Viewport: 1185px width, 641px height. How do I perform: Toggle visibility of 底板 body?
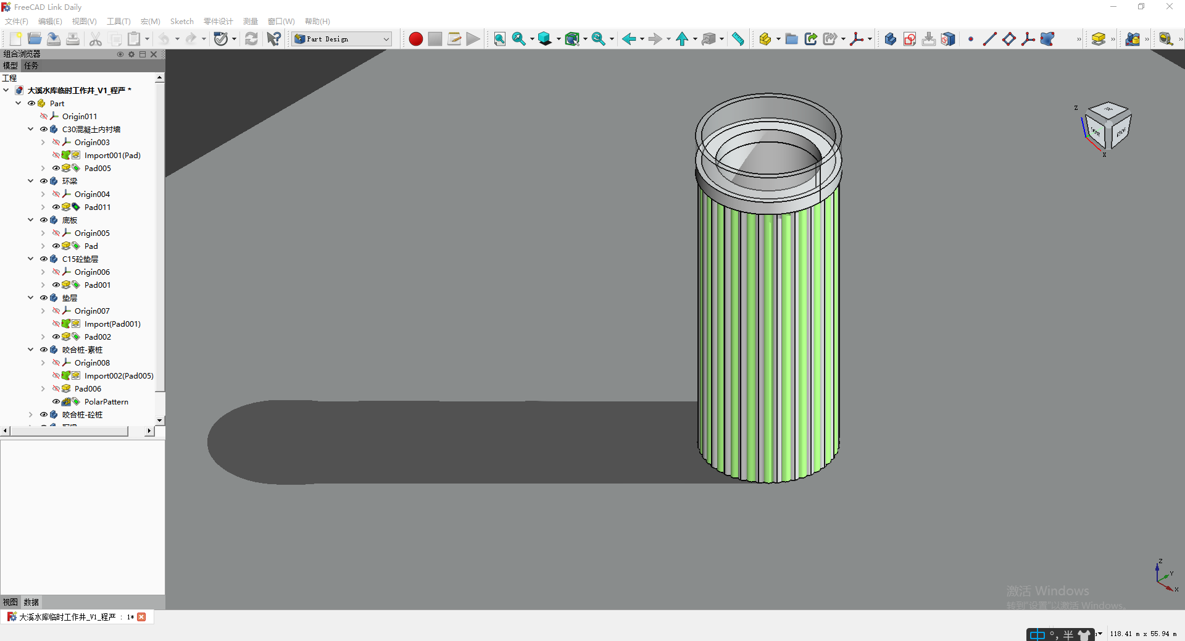43,220
